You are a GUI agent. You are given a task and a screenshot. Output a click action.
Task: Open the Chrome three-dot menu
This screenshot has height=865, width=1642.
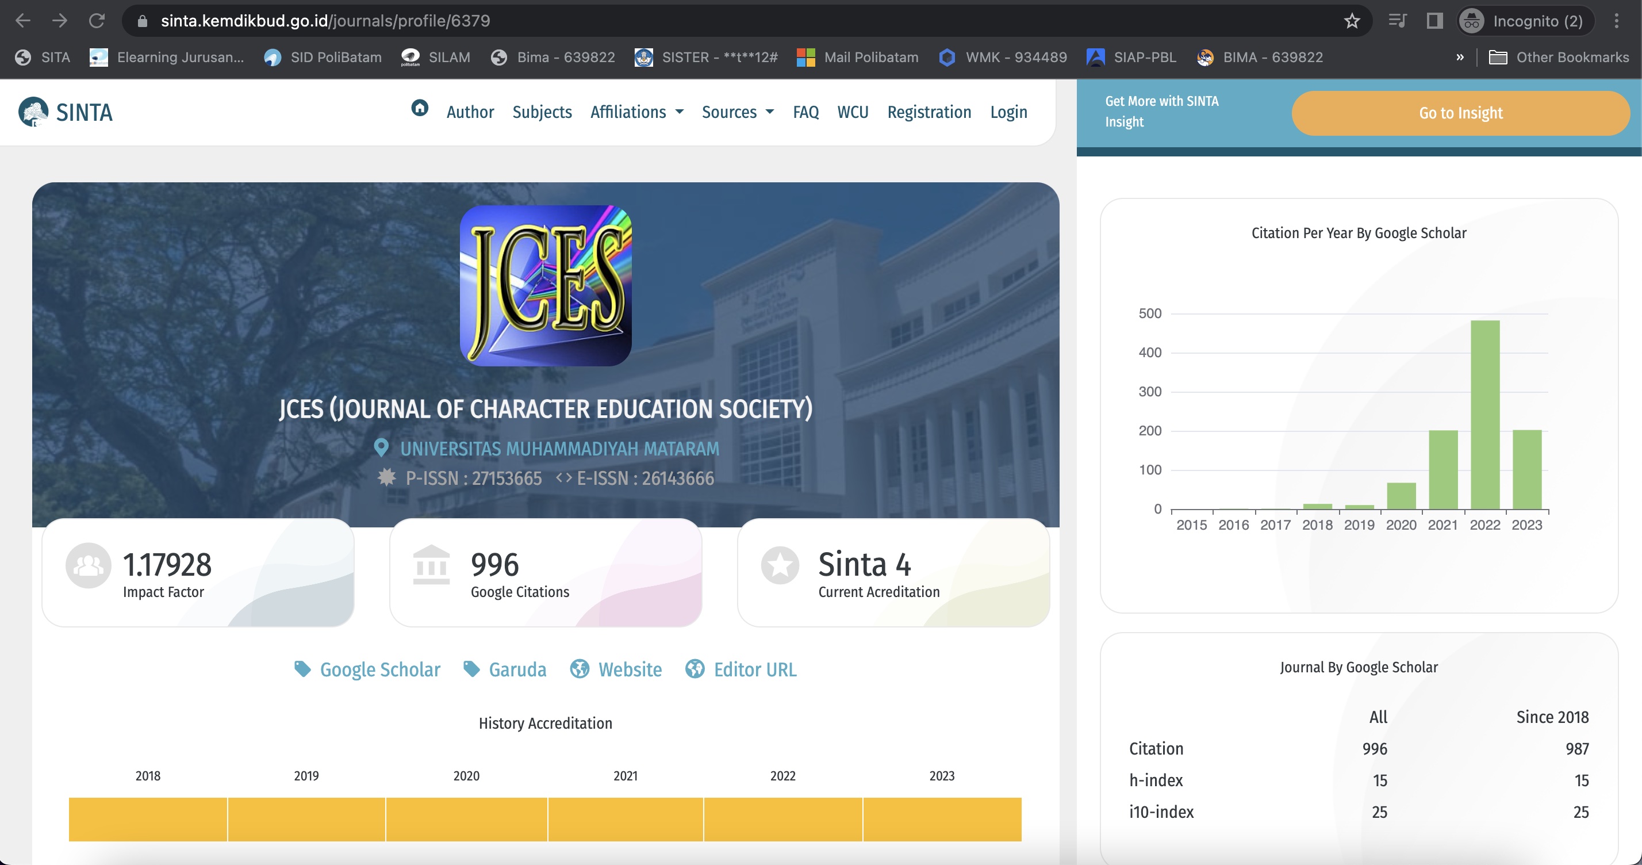(1616, 21)
